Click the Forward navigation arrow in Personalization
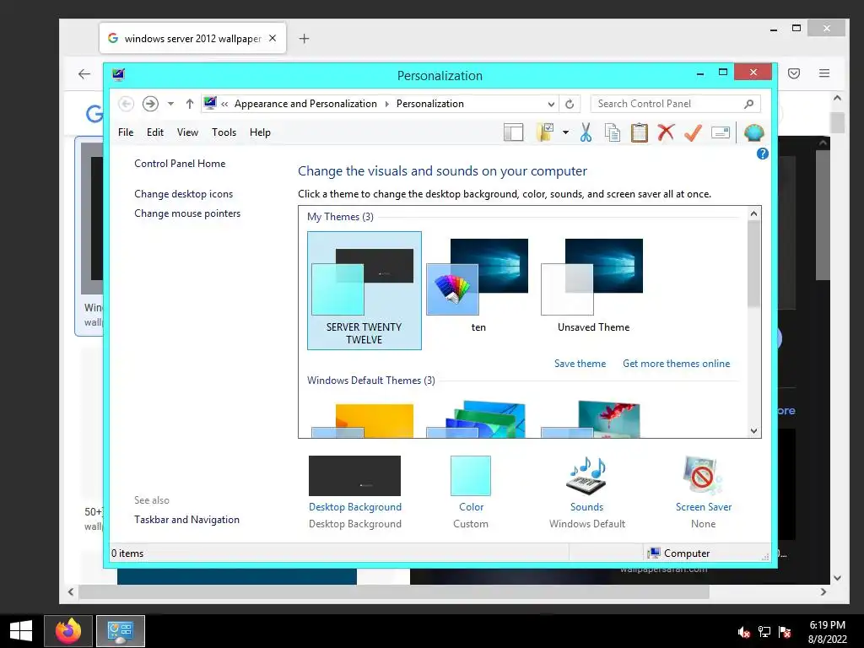Image resolution: width=864 pixels, height=648 pixels. pos(150,104)
